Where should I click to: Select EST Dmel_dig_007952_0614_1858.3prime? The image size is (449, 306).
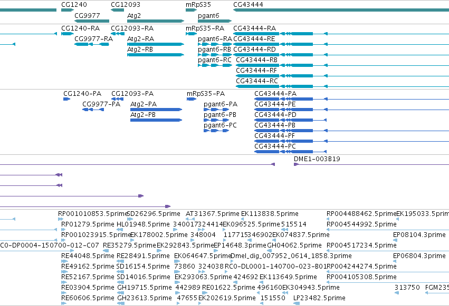pos(232,261)
